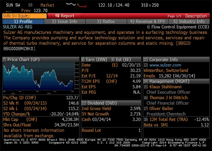Click Shrs Out/Float value 34.3M/21.5M
Screen dimensions: 212x151
[x=66, y=125]
